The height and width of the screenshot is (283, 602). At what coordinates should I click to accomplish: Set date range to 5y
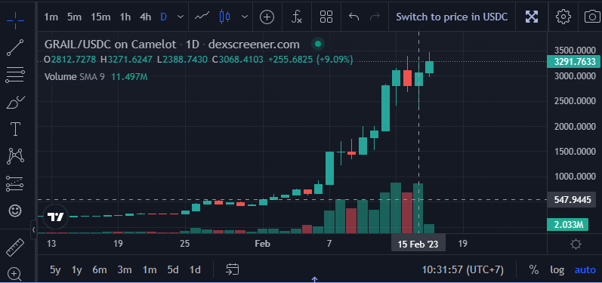(55, 270)
